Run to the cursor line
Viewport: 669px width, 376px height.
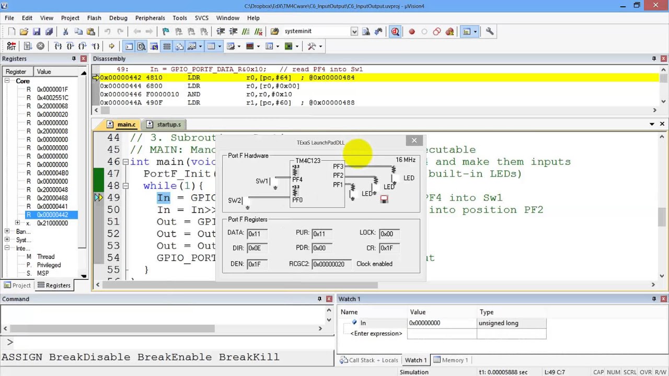tap(96, 46)
